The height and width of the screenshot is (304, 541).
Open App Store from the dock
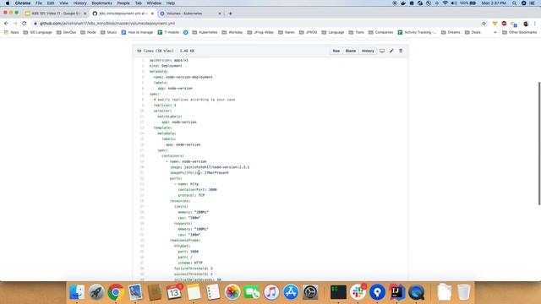pos(291,292)
